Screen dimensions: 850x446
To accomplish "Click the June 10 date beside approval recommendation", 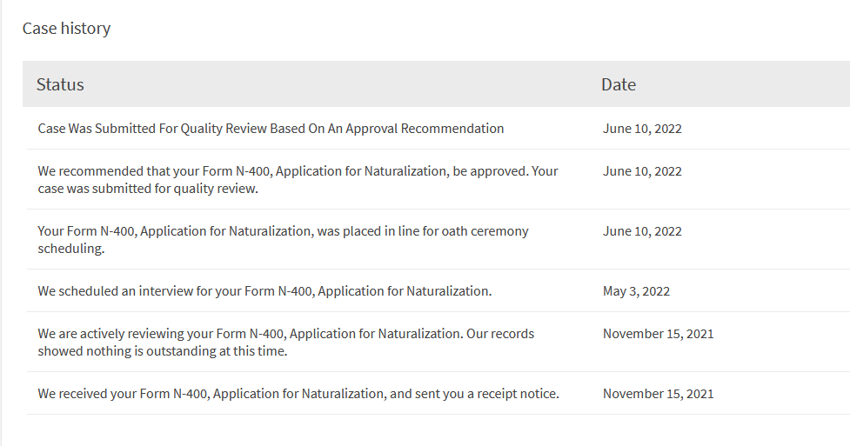I will point(642,171).
